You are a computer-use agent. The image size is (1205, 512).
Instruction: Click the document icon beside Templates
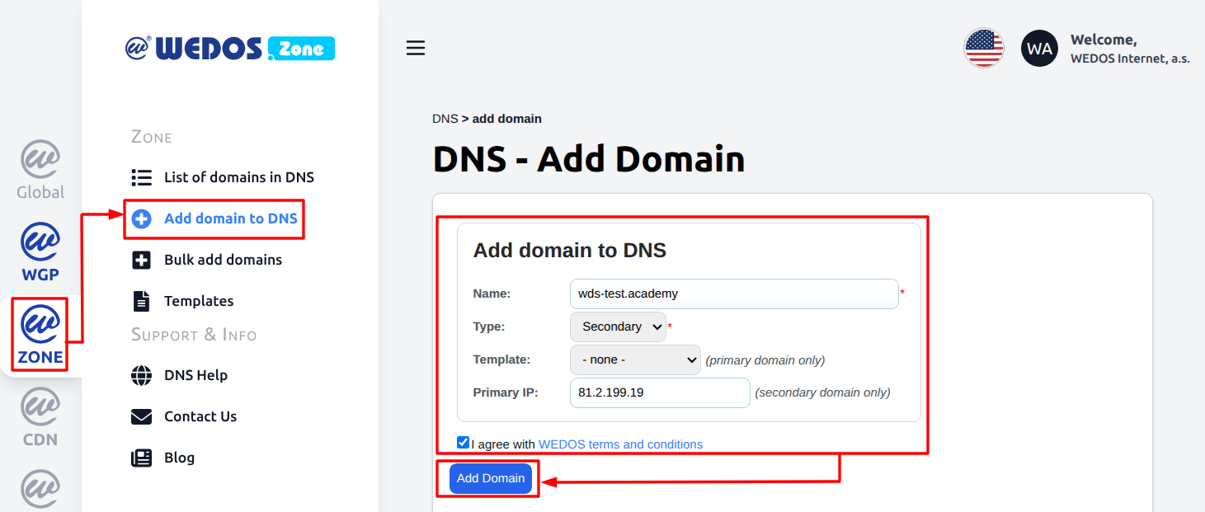141,301
